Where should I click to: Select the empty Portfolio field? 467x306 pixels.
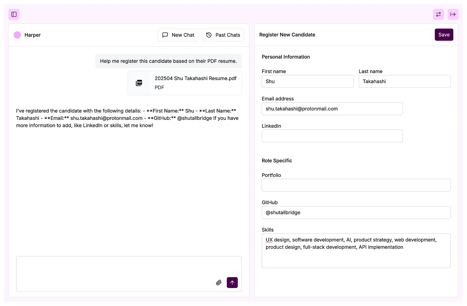tap(356, 185)
